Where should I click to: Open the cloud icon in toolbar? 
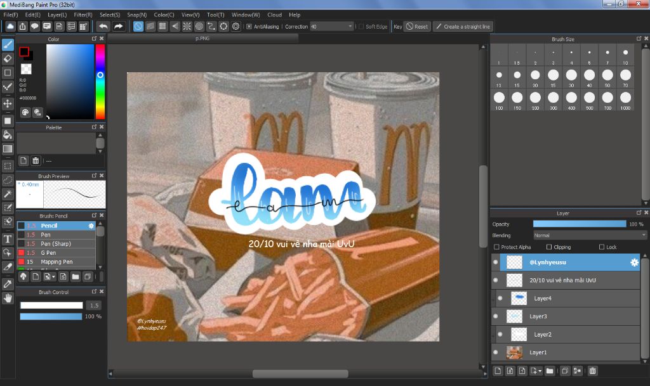tap(10, 27)
